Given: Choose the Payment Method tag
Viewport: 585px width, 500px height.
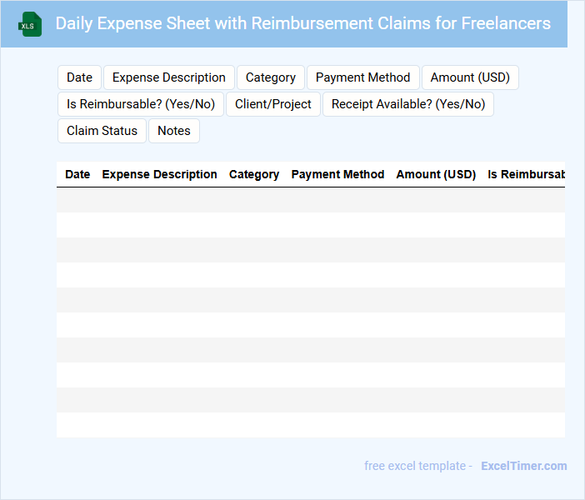Looking at the screenshot, I should [362, 77].
